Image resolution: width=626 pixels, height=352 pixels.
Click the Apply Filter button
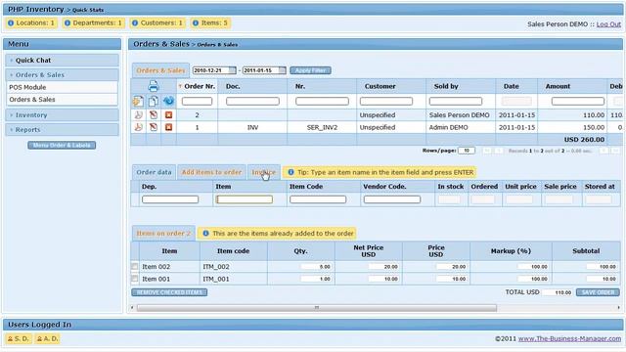tap(310, 70)
